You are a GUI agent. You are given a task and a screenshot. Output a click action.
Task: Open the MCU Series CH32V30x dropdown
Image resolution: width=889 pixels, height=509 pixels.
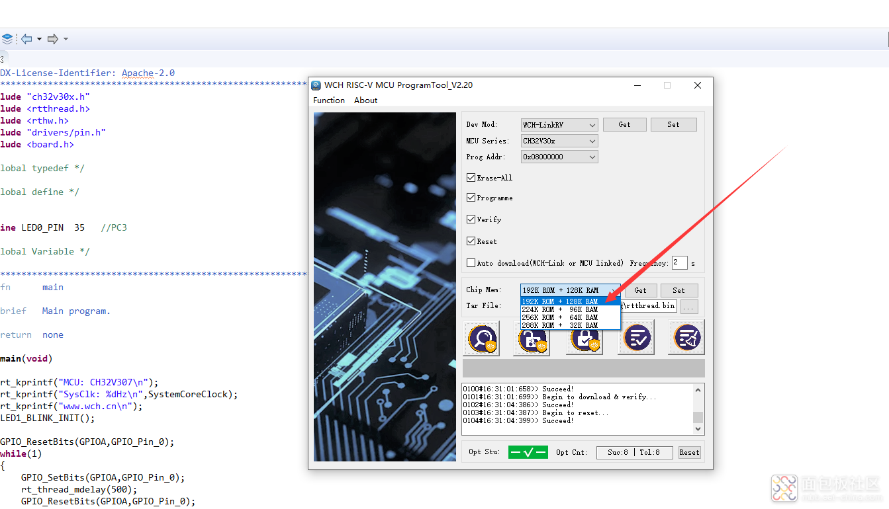point(559,141)
